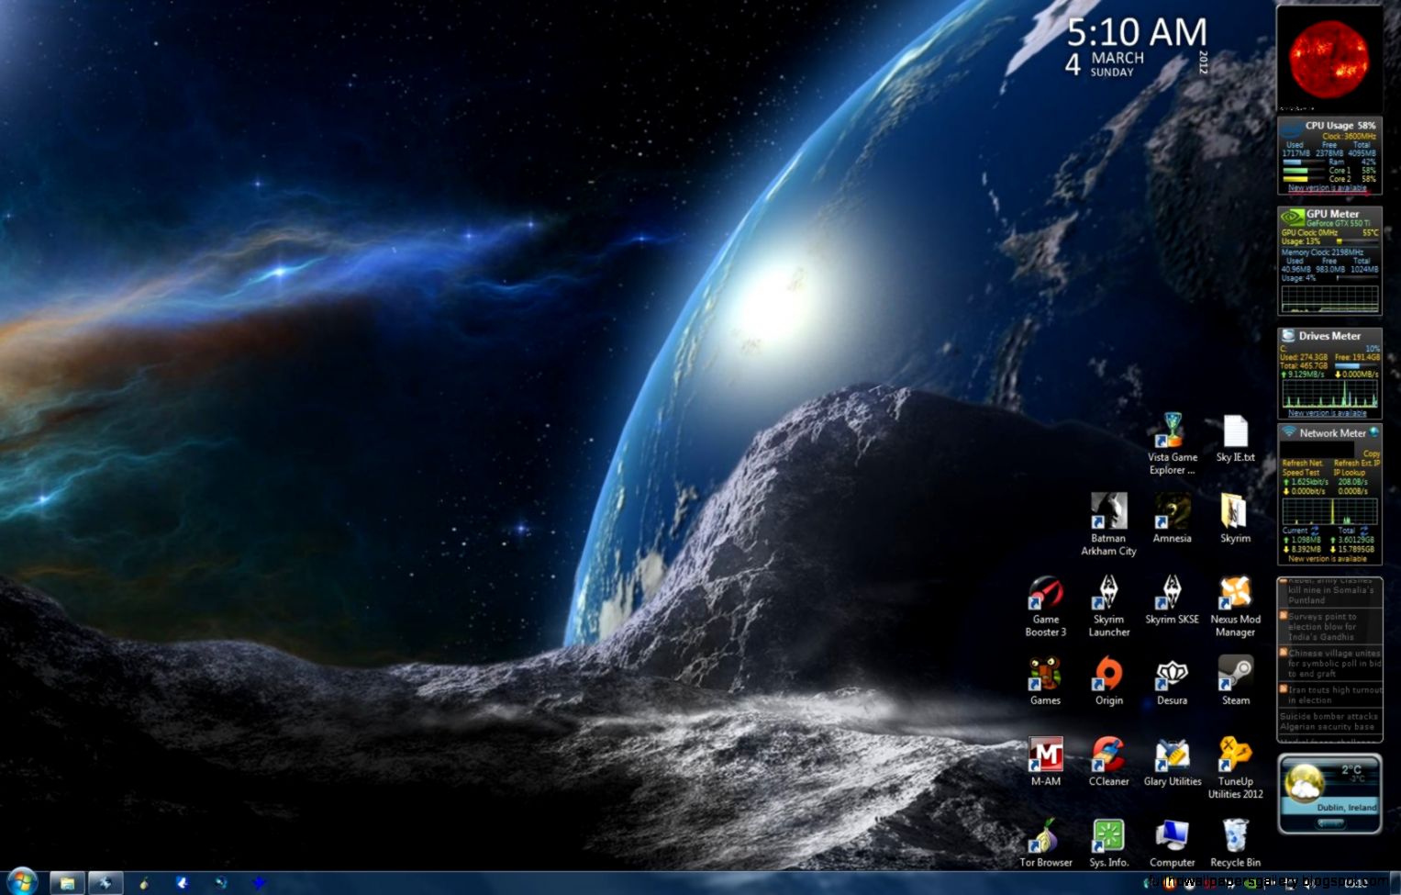Open CCleaner
The image size is (1401, 895).
pos(1108,755)
